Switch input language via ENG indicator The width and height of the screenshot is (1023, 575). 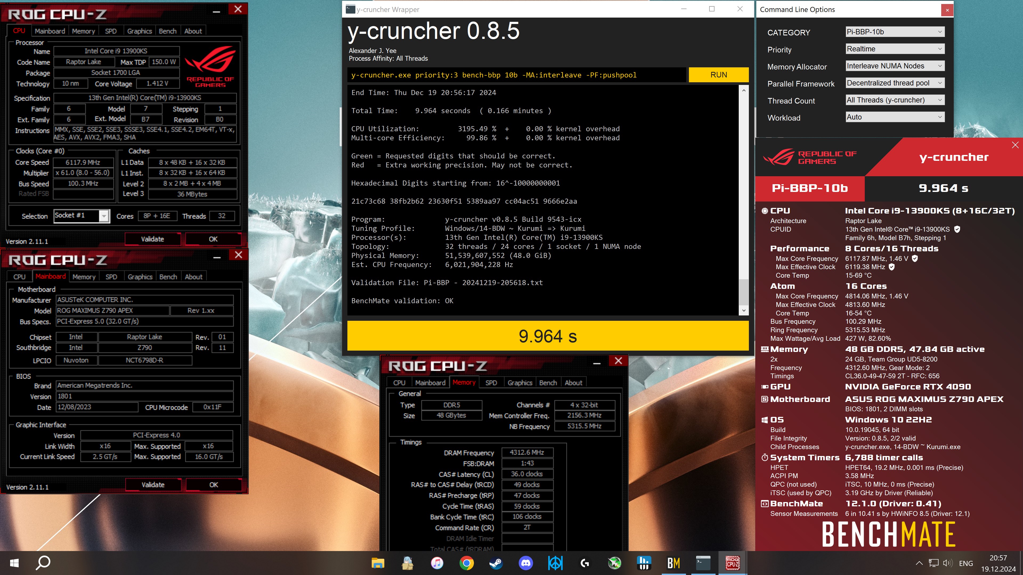(966, 563)
